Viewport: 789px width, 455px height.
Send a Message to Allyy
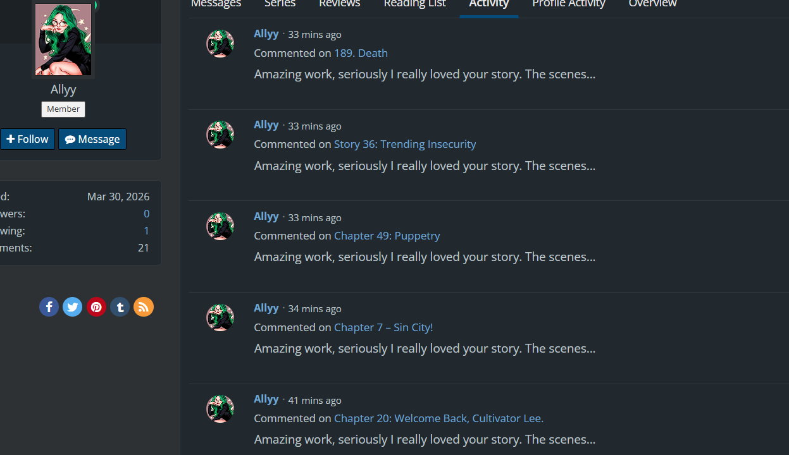[92, 139]
